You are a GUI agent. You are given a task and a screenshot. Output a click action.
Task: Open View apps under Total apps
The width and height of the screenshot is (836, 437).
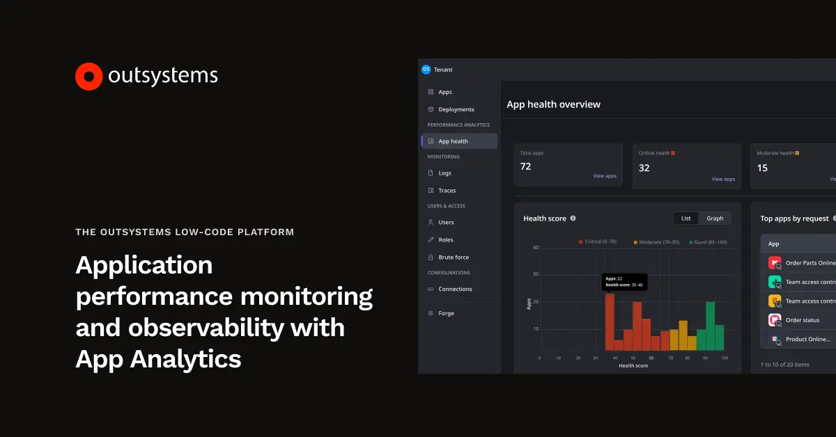tap(605, 175)
